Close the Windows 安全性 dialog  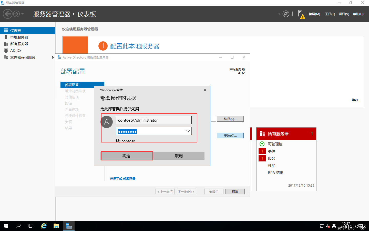(x=205, y=90)
